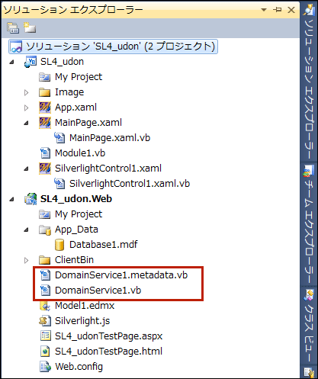
Task: Click the pin auto-hide icon
Action: (x=277, y=10)
